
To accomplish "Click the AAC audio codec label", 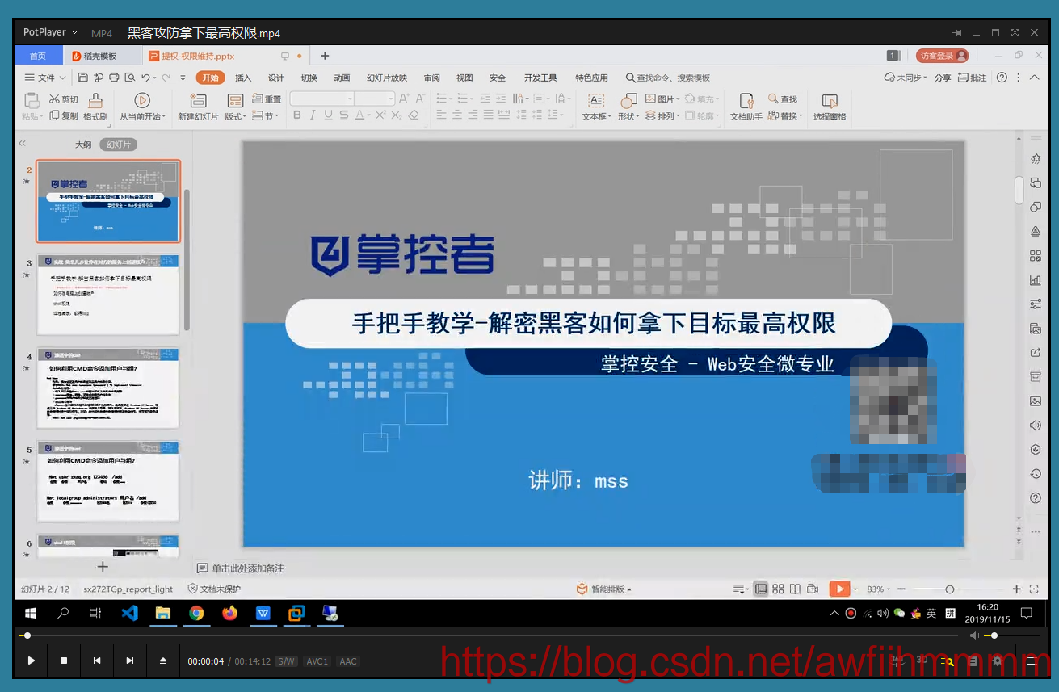I will click(x=348, y=661).
